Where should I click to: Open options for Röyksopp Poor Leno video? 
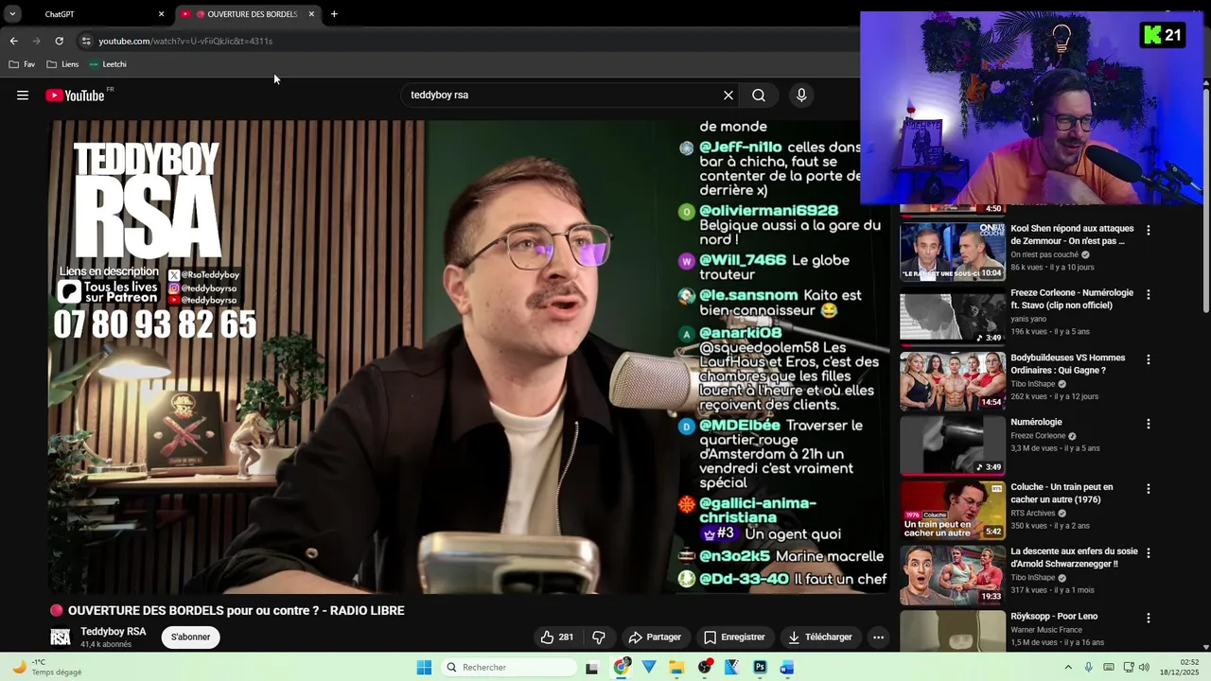(1149, 619)
